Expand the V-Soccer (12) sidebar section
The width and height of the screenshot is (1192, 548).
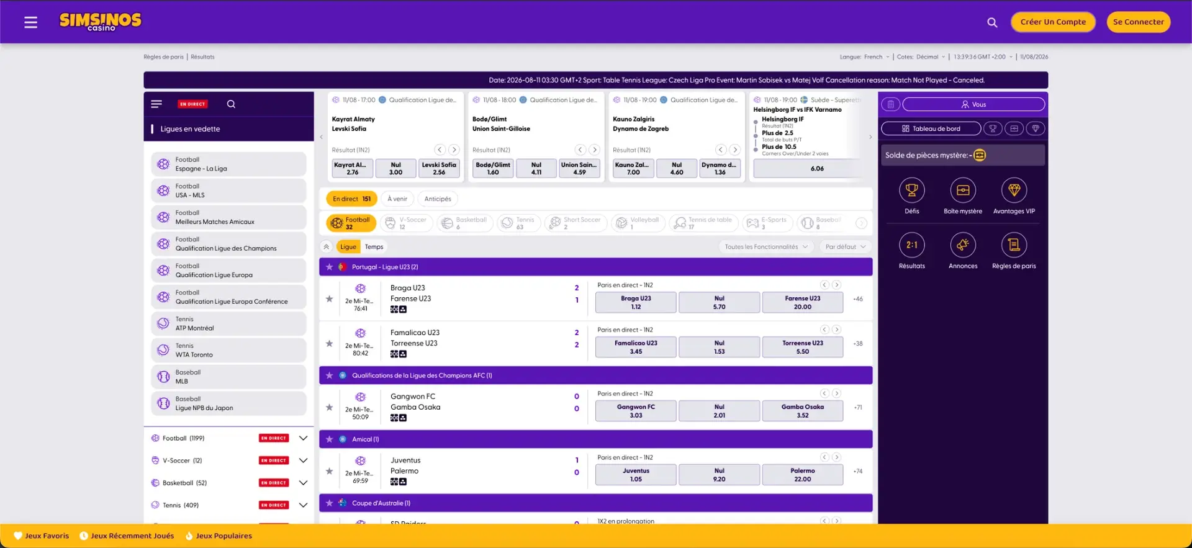[x=303, y=460]
